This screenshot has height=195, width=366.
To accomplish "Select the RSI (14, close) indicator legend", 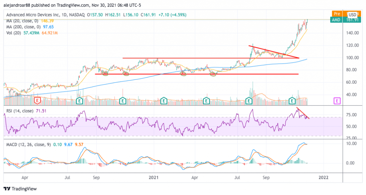I will [20, 111].
